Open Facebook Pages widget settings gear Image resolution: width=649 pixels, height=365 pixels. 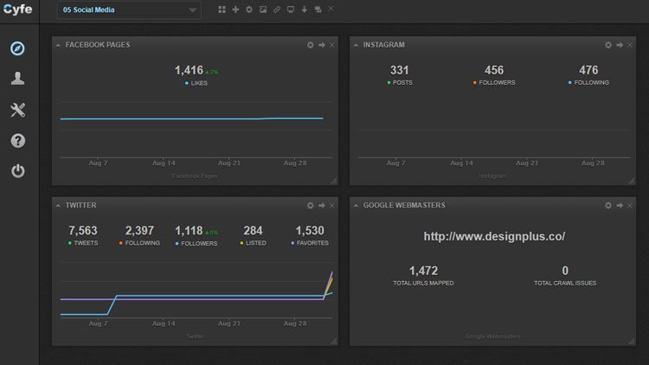coord(311,45)
